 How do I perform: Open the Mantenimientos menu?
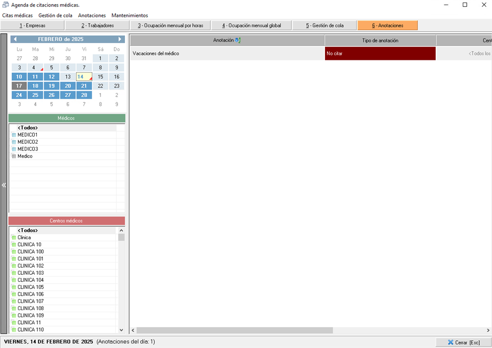click(130, 15)
